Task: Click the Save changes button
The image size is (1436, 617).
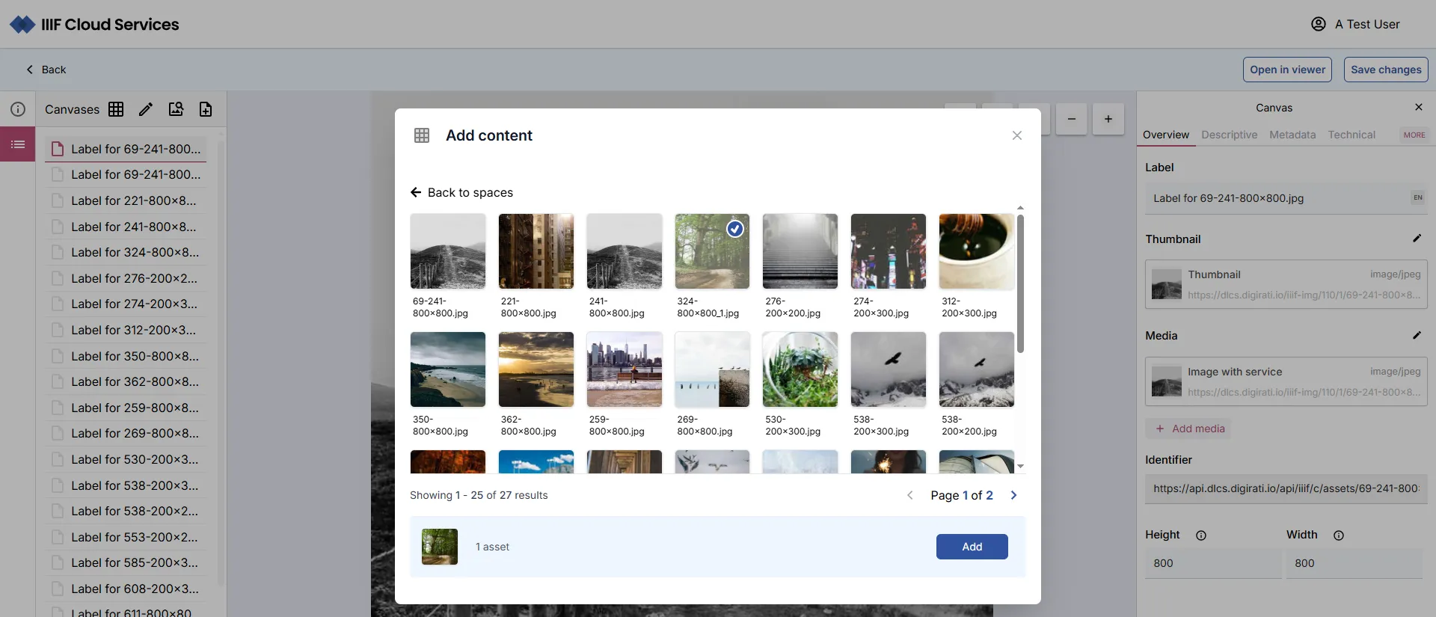Action: coord(1385,70)
